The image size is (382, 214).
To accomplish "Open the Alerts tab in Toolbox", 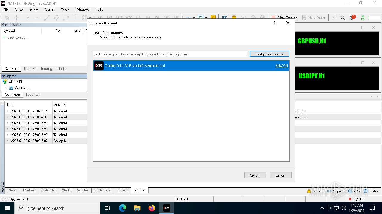I will (x=66, y=190).
